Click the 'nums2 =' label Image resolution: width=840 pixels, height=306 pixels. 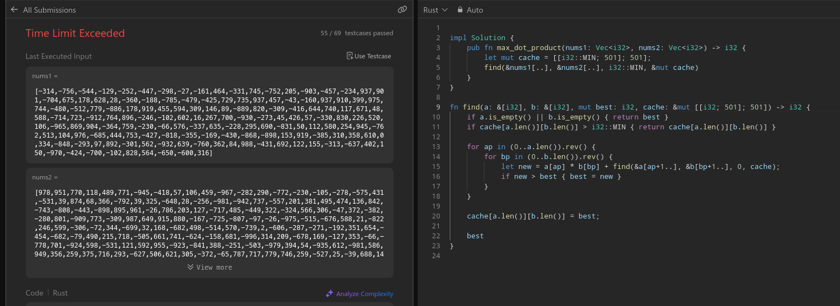45,177
